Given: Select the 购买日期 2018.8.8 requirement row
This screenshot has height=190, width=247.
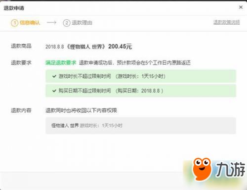Looking at the screenshot, I should 141,91.
